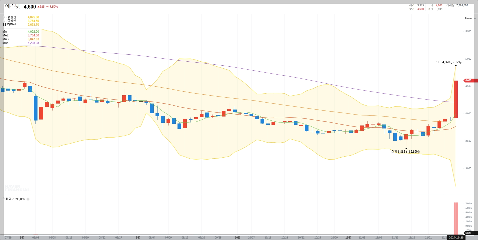Click the 2024-11-28 date label on the time axis
The width and height of the screenshot is (478, 240).
456,238
